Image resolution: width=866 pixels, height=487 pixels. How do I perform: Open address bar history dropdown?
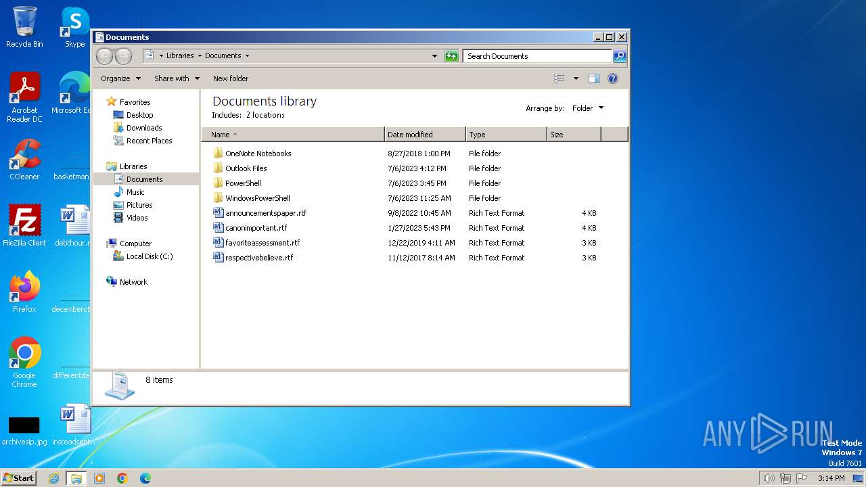(x=434, y=56)
